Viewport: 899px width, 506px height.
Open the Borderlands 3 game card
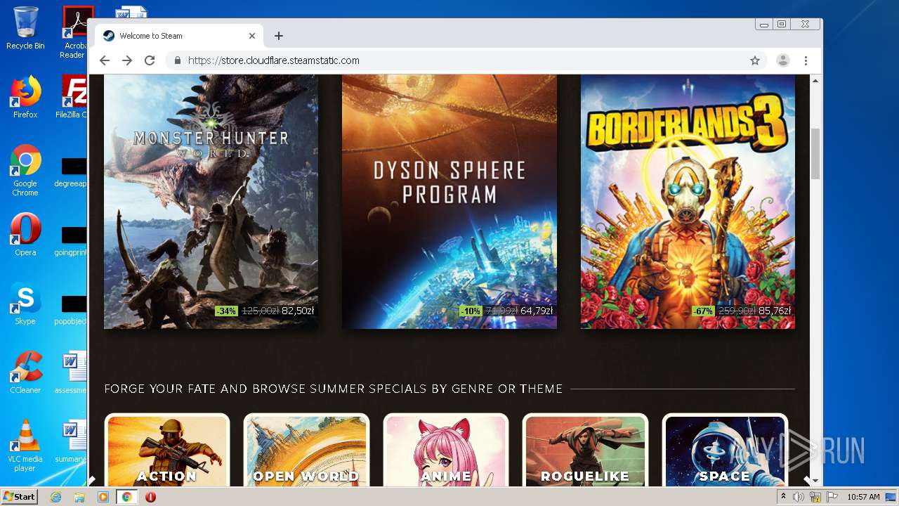(688, 202)
